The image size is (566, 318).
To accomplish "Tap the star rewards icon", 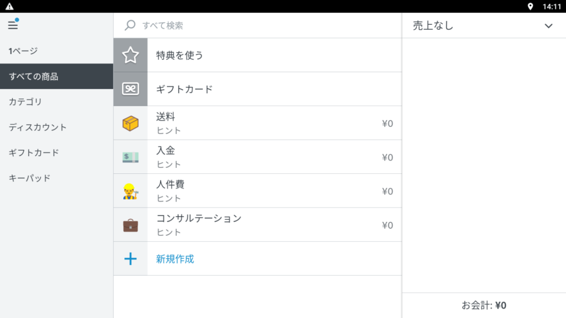I will (x=130, y=55).
